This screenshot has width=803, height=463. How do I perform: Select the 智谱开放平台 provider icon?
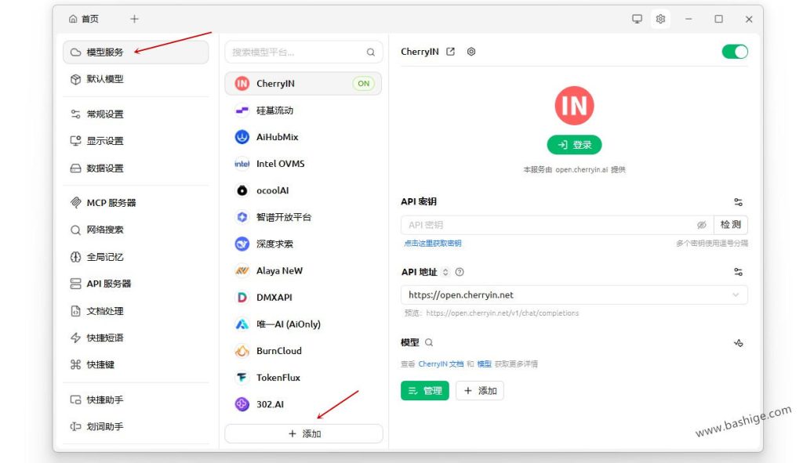[x=242, y=217]
